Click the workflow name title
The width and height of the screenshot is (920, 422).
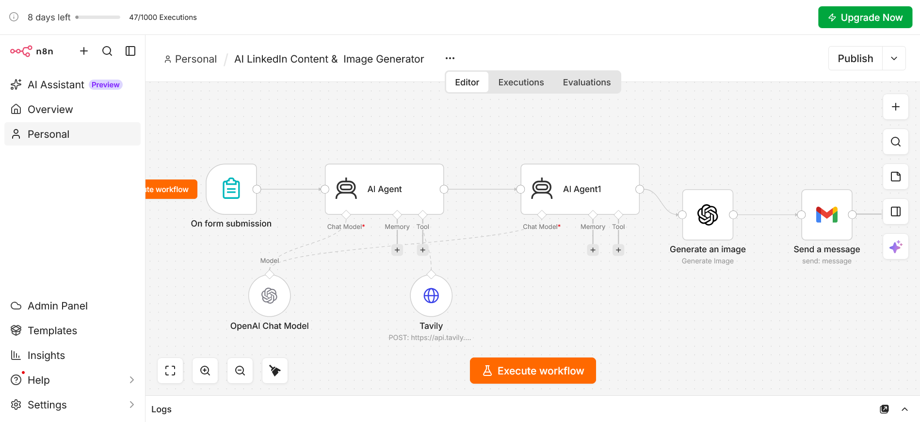[x=329, y=59]
